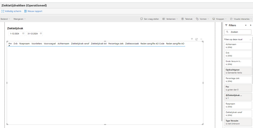Expand the Einde Verzuim filter card
This screenshot has width=253, height=128.
(x=238, y=63)
